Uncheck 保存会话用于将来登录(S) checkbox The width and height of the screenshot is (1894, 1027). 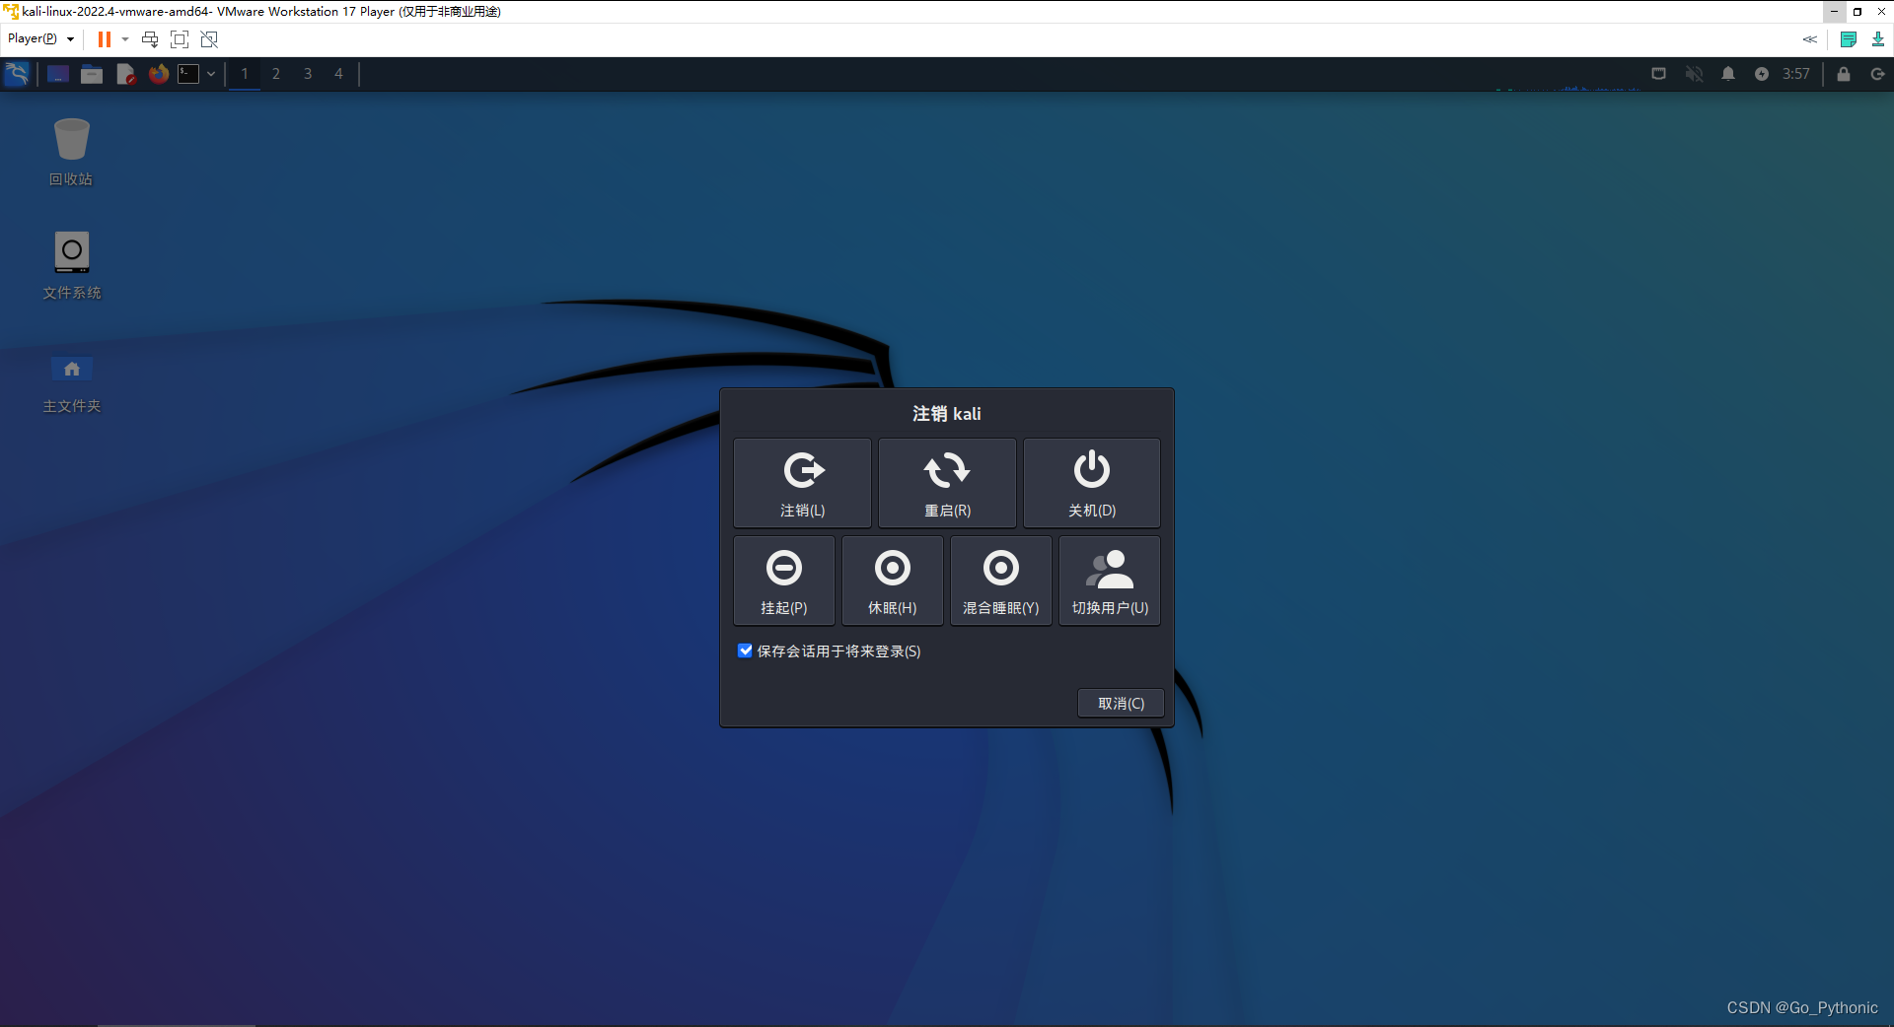(745, 650)
